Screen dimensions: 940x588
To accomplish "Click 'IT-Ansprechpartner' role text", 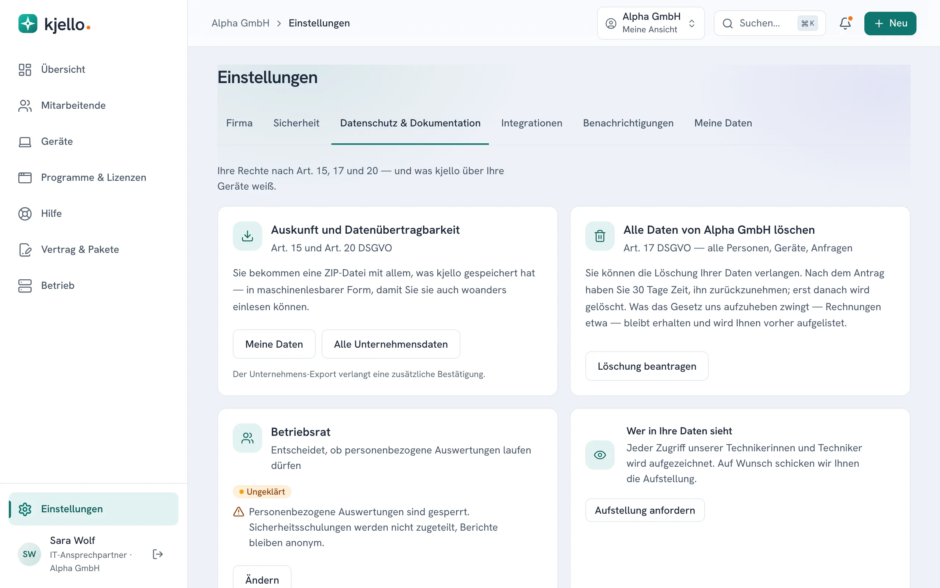I will pos(88,555).
